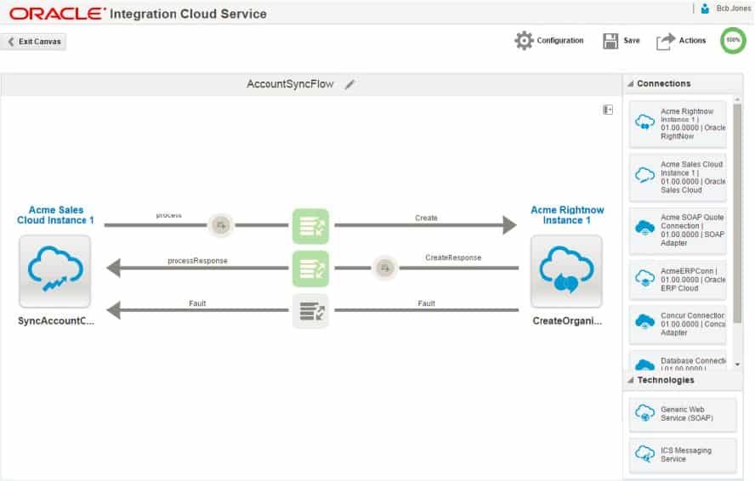
Task: Collapse the Connections panel
Action: [x=631, y=84]
